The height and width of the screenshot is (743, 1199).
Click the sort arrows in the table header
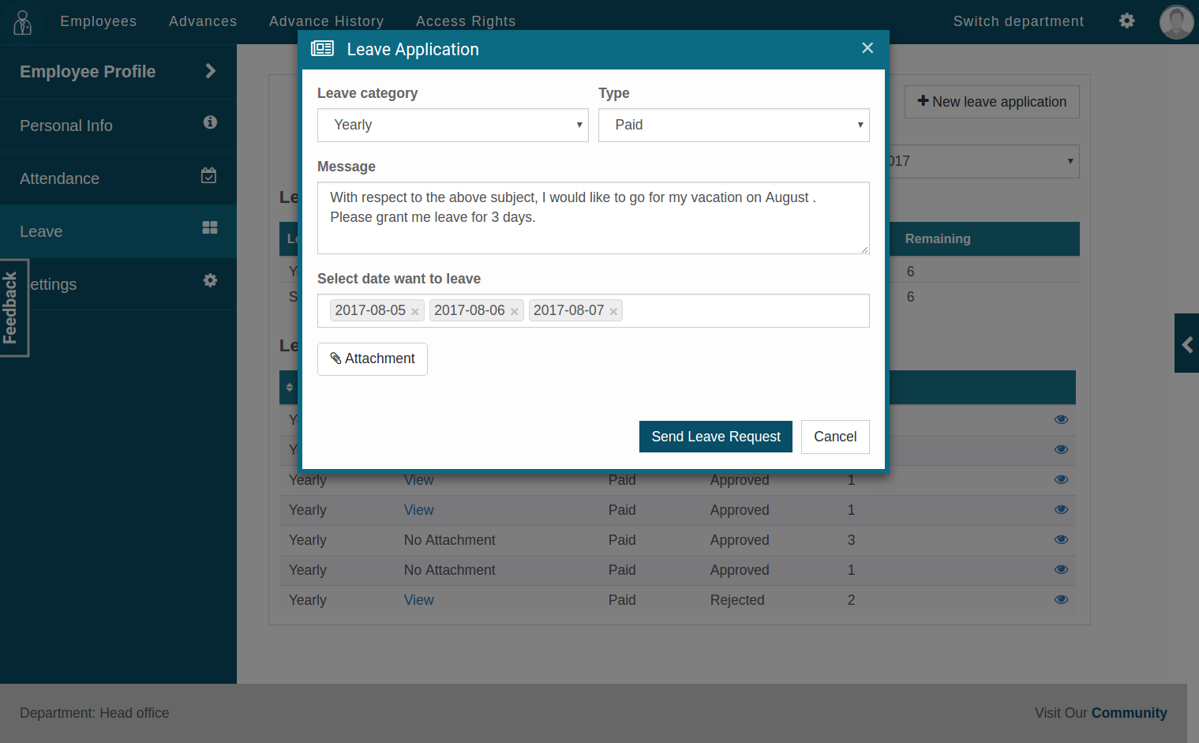pos(289,387)
